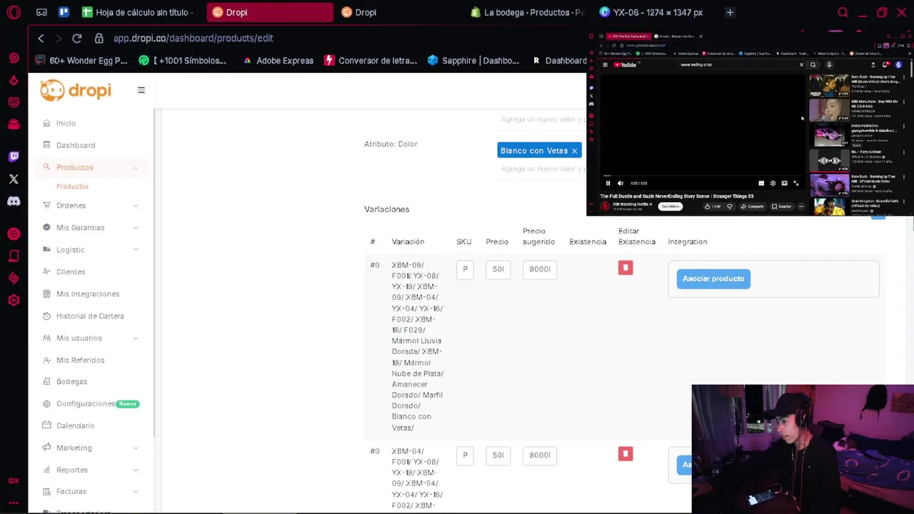Expand the Marketing sidebar section
The width and height of the screenshot is (914, 514).
point(136,448)
